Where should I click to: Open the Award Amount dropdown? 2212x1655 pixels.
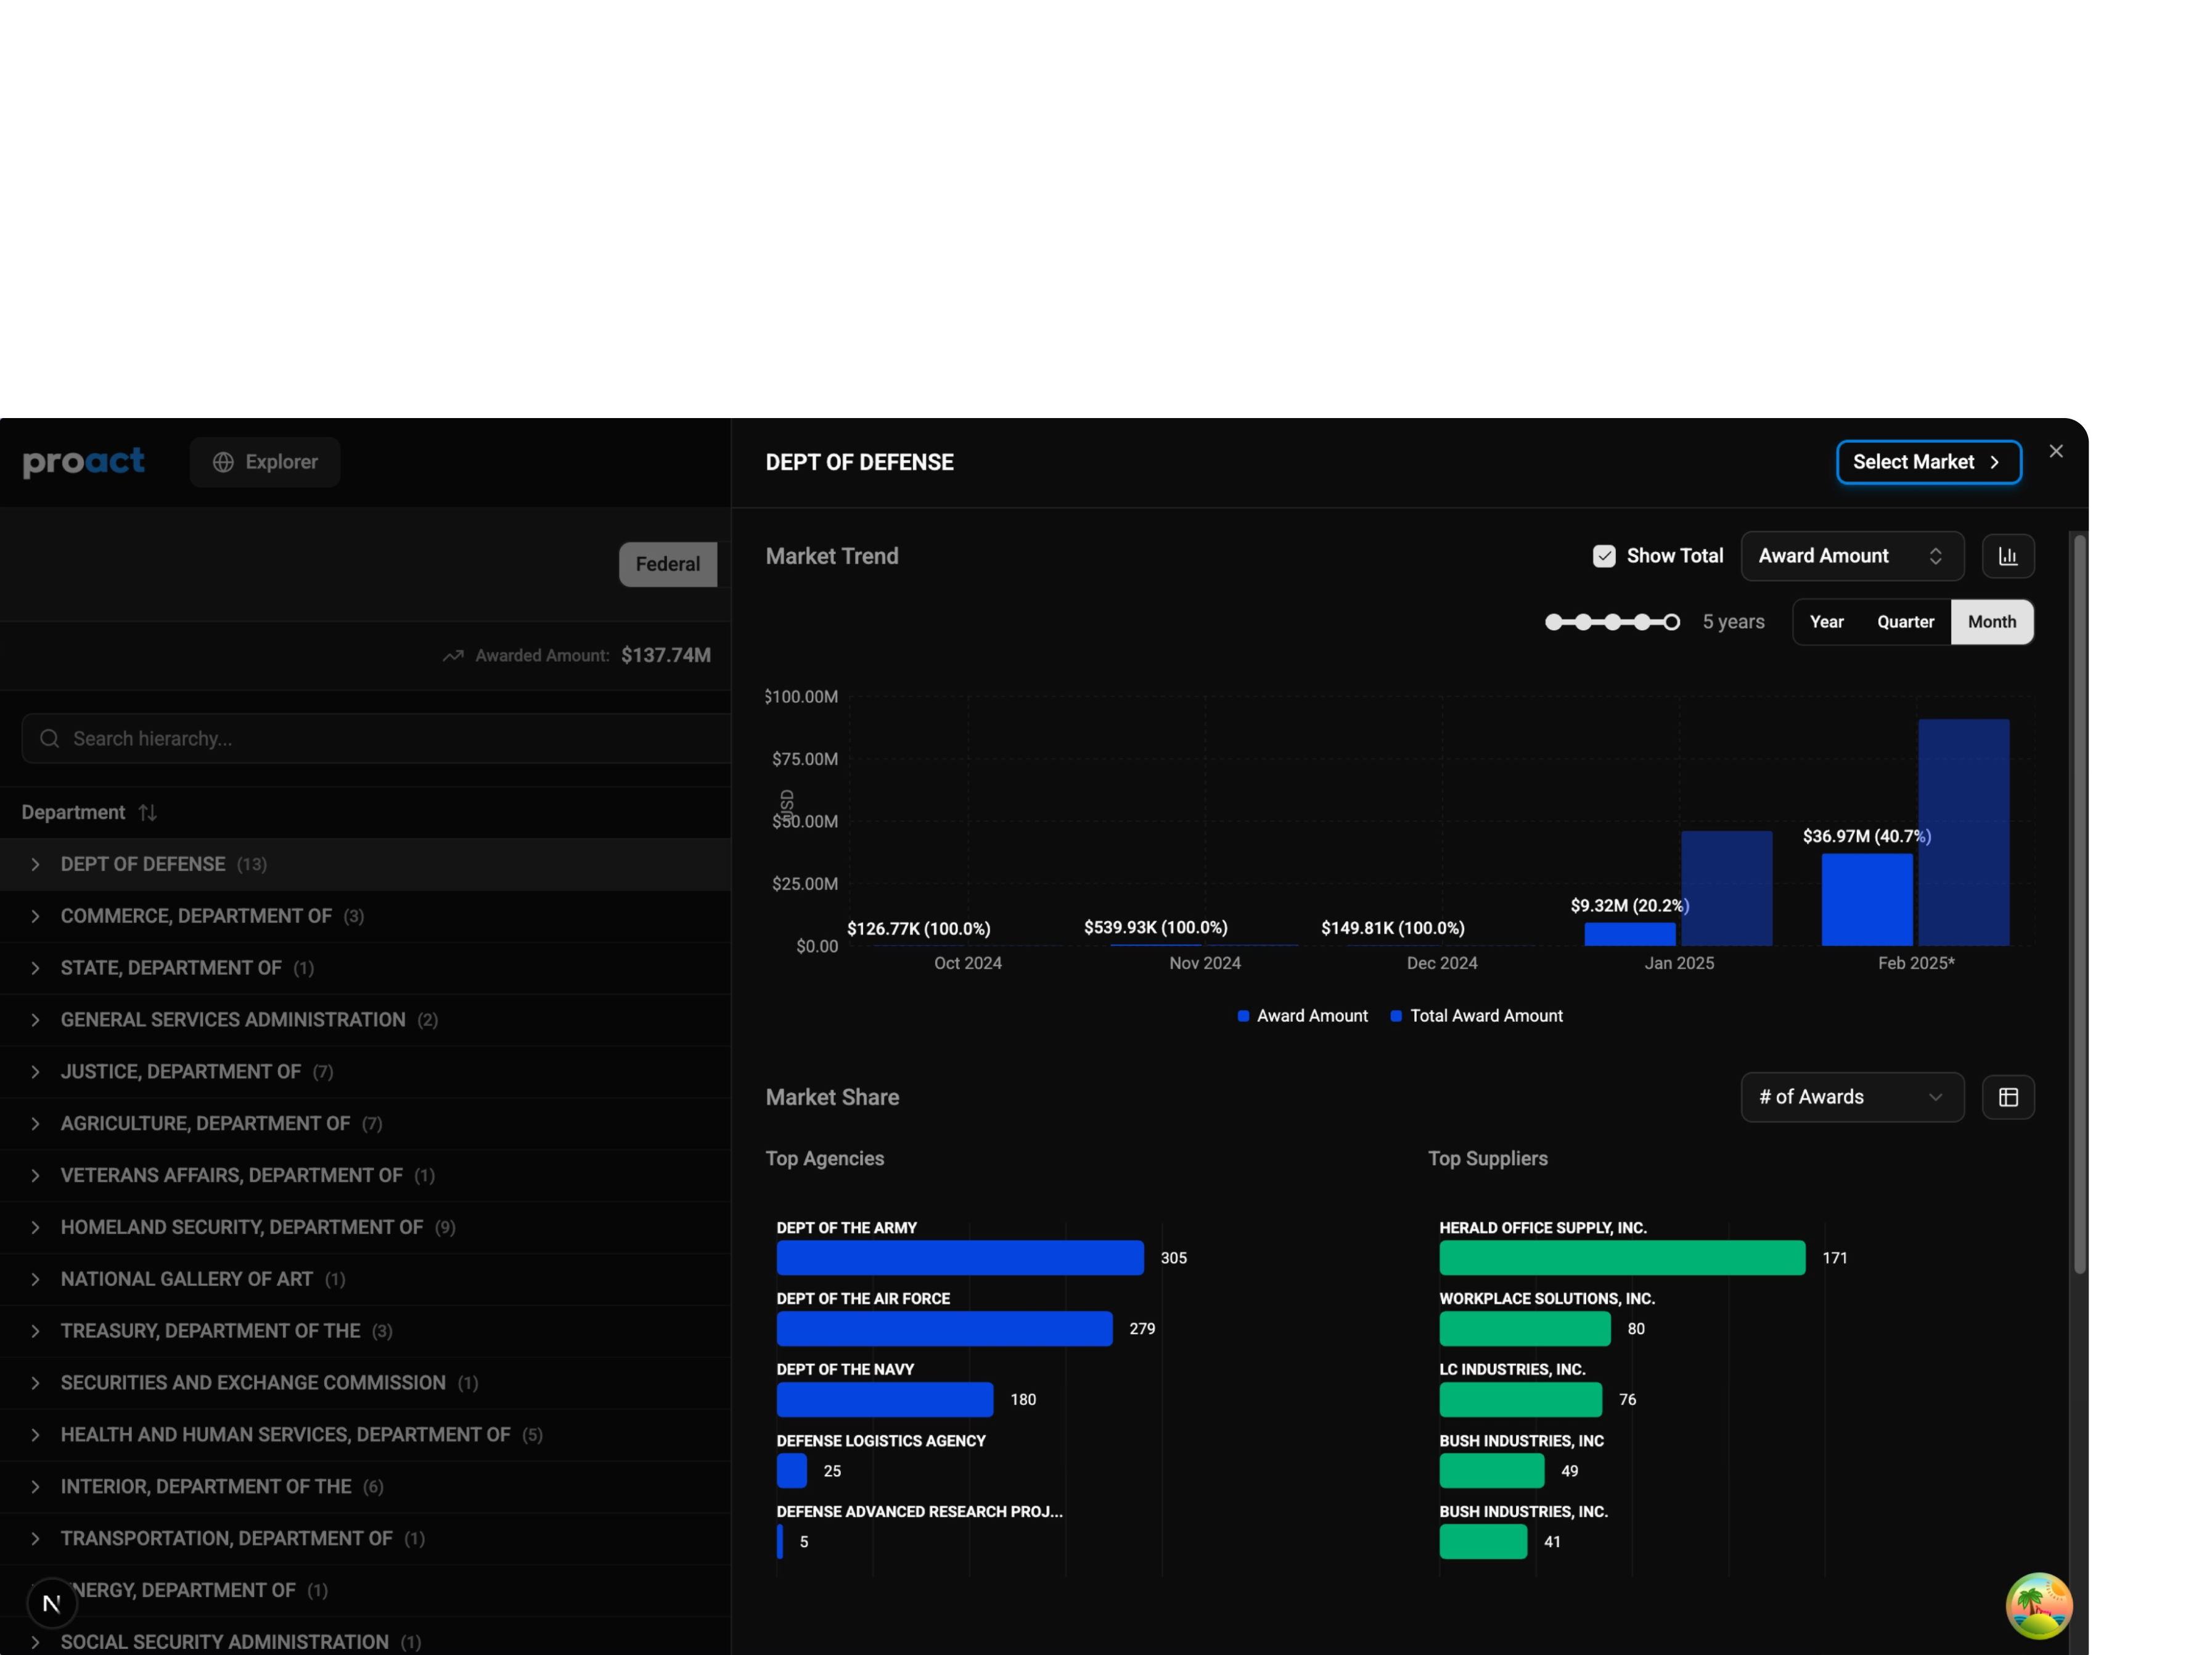pos(1852,556)
